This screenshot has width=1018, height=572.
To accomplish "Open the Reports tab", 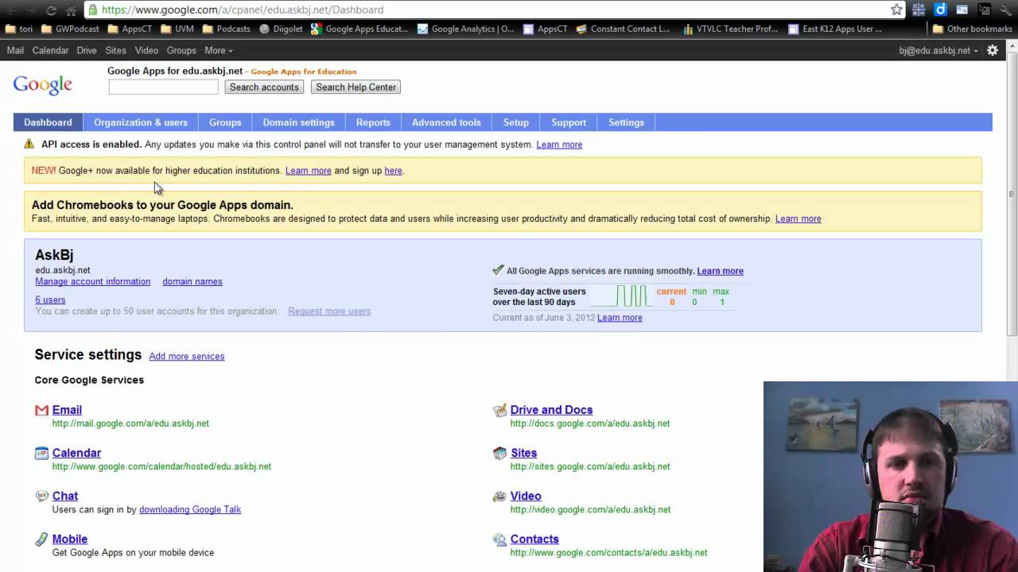I will pyautogui.click(x=373, y=122).
